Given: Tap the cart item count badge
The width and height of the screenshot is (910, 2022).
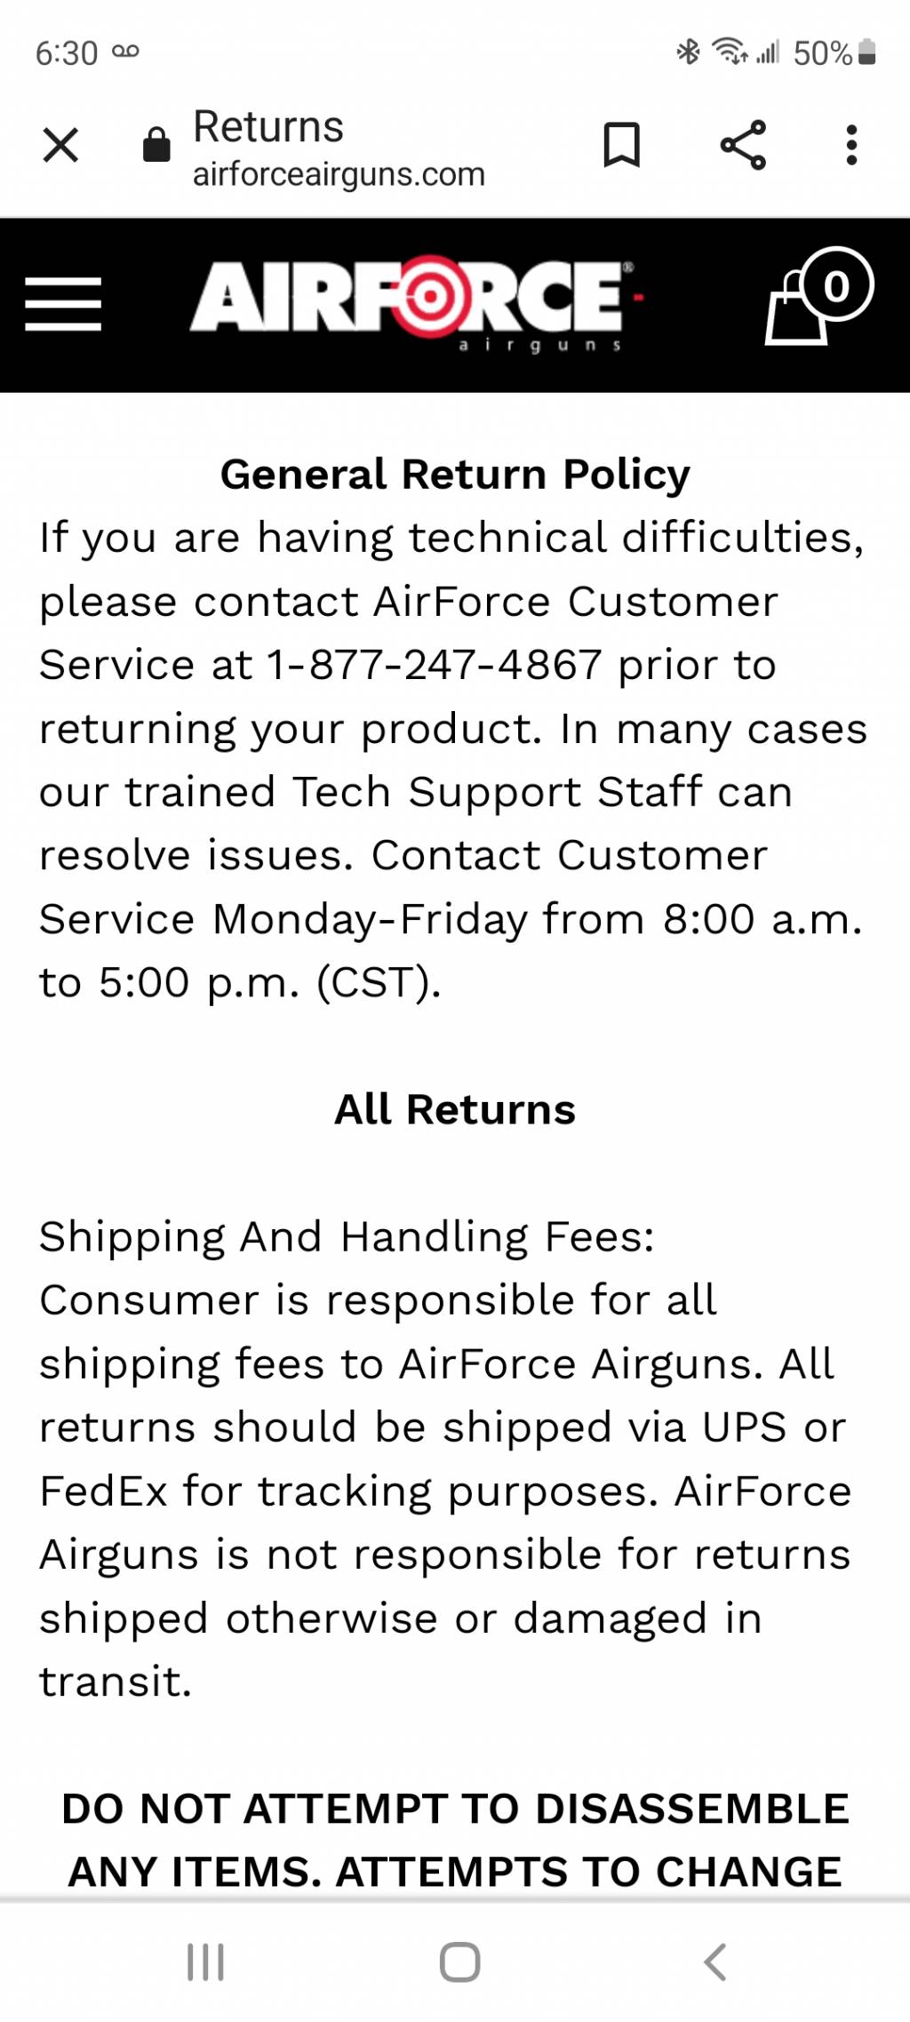Looking at the screenshot, I should [835, 285].
